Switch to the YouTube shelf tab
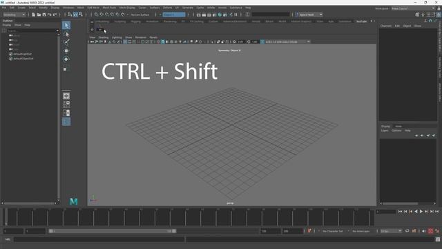The height and width of the screenshot is (249, 442). (x=361, y=21)
